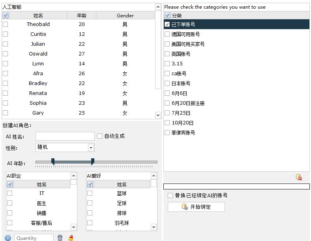Sort by 姓名 column in 人工智能 table
This screenshot has height=241, width=311.
click(x=38, y=15)
